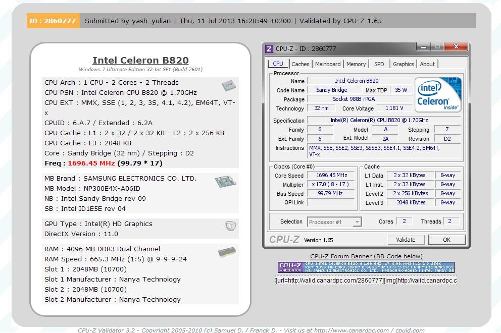Click the Name field showing Intel Celeron B820
Screen dimensions: 501x333
point(360,81)
